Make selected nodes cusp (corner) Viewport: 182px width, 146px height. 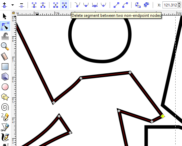coord(77,5)
